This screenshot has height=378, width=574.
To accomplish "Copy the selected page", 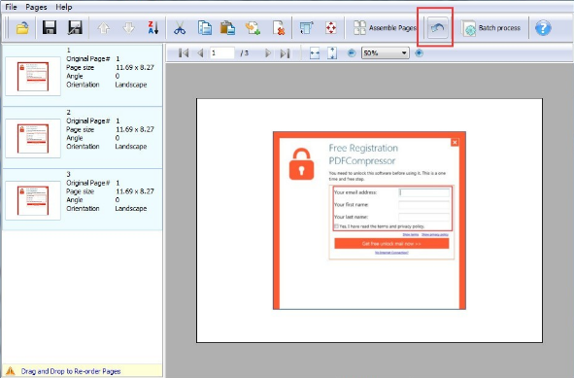I will tap(204, 28).
